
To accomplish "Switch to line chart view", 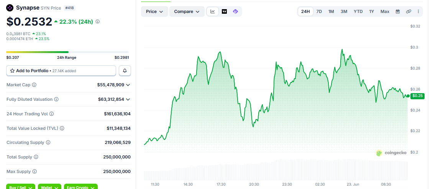I will click(213, 11).
